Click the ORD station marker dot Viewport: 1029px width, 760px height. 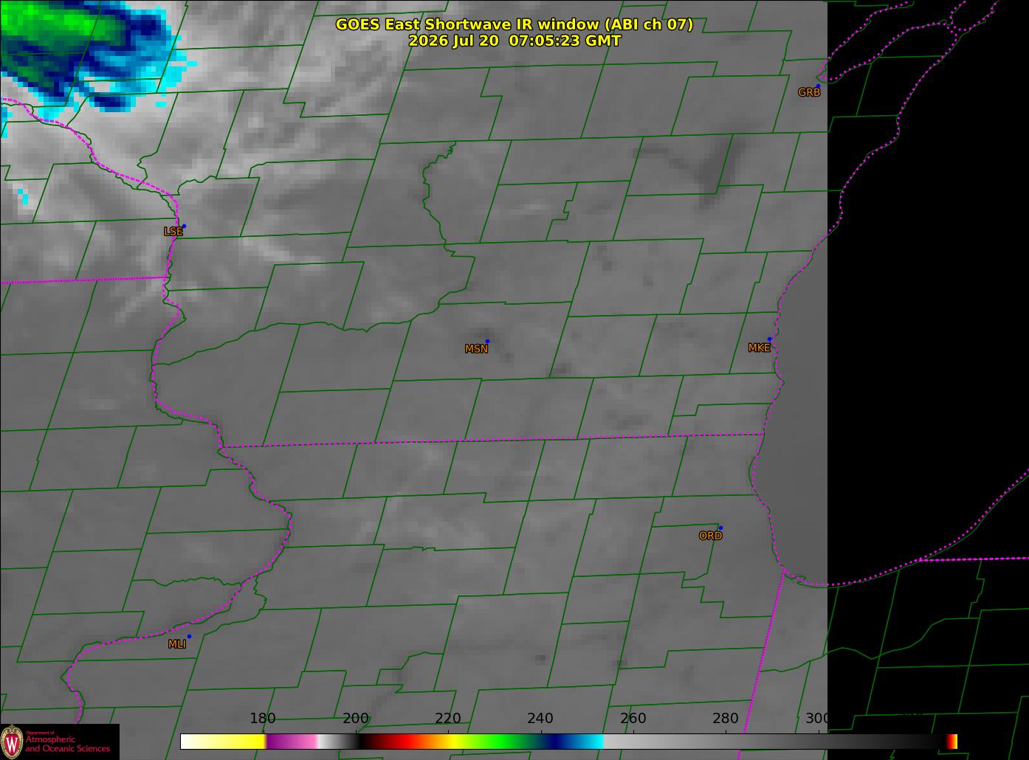(x=720, y=528)
